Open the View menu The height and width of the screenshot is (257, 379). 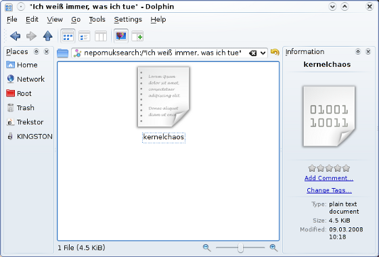55,20
